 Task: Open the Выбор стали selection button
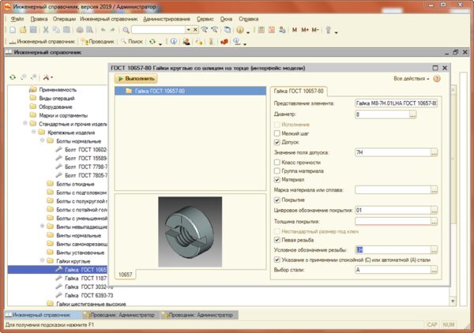(434, 269)
